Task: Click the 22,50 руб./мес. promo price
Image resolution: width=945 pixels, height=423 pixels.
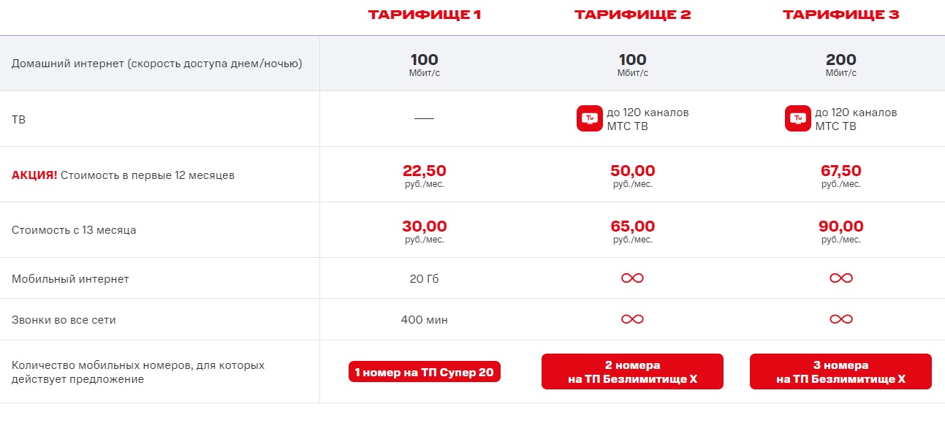Action: 424,176
